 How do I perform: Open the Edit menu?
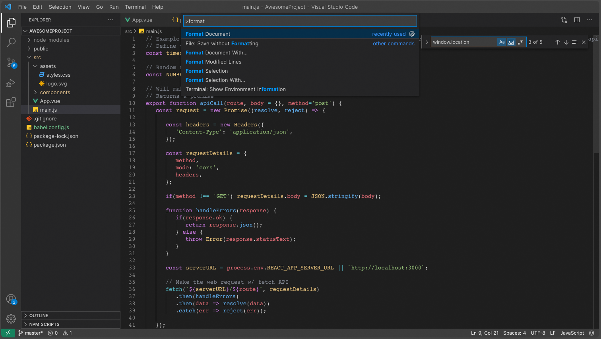[x=38, y=7]
